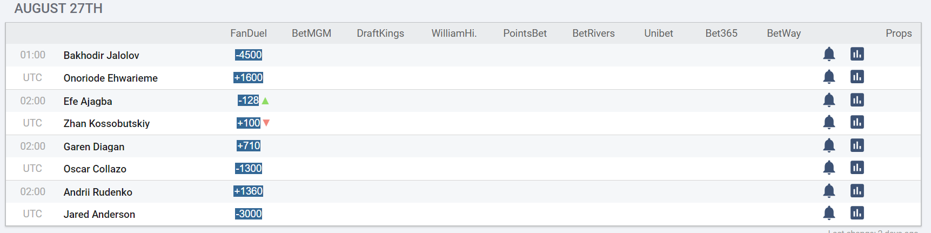View chart icon for Andrii Rudenko

pyautogui.click(x=857, y=191)
